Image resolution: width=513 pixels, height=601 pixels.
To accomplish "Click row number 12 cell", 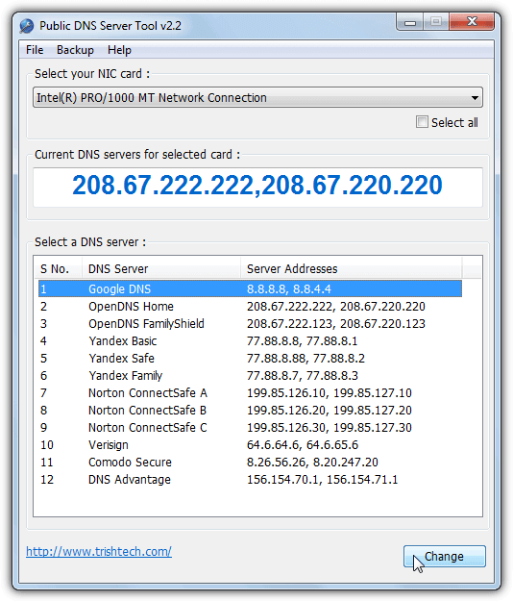I will (47, 480).
